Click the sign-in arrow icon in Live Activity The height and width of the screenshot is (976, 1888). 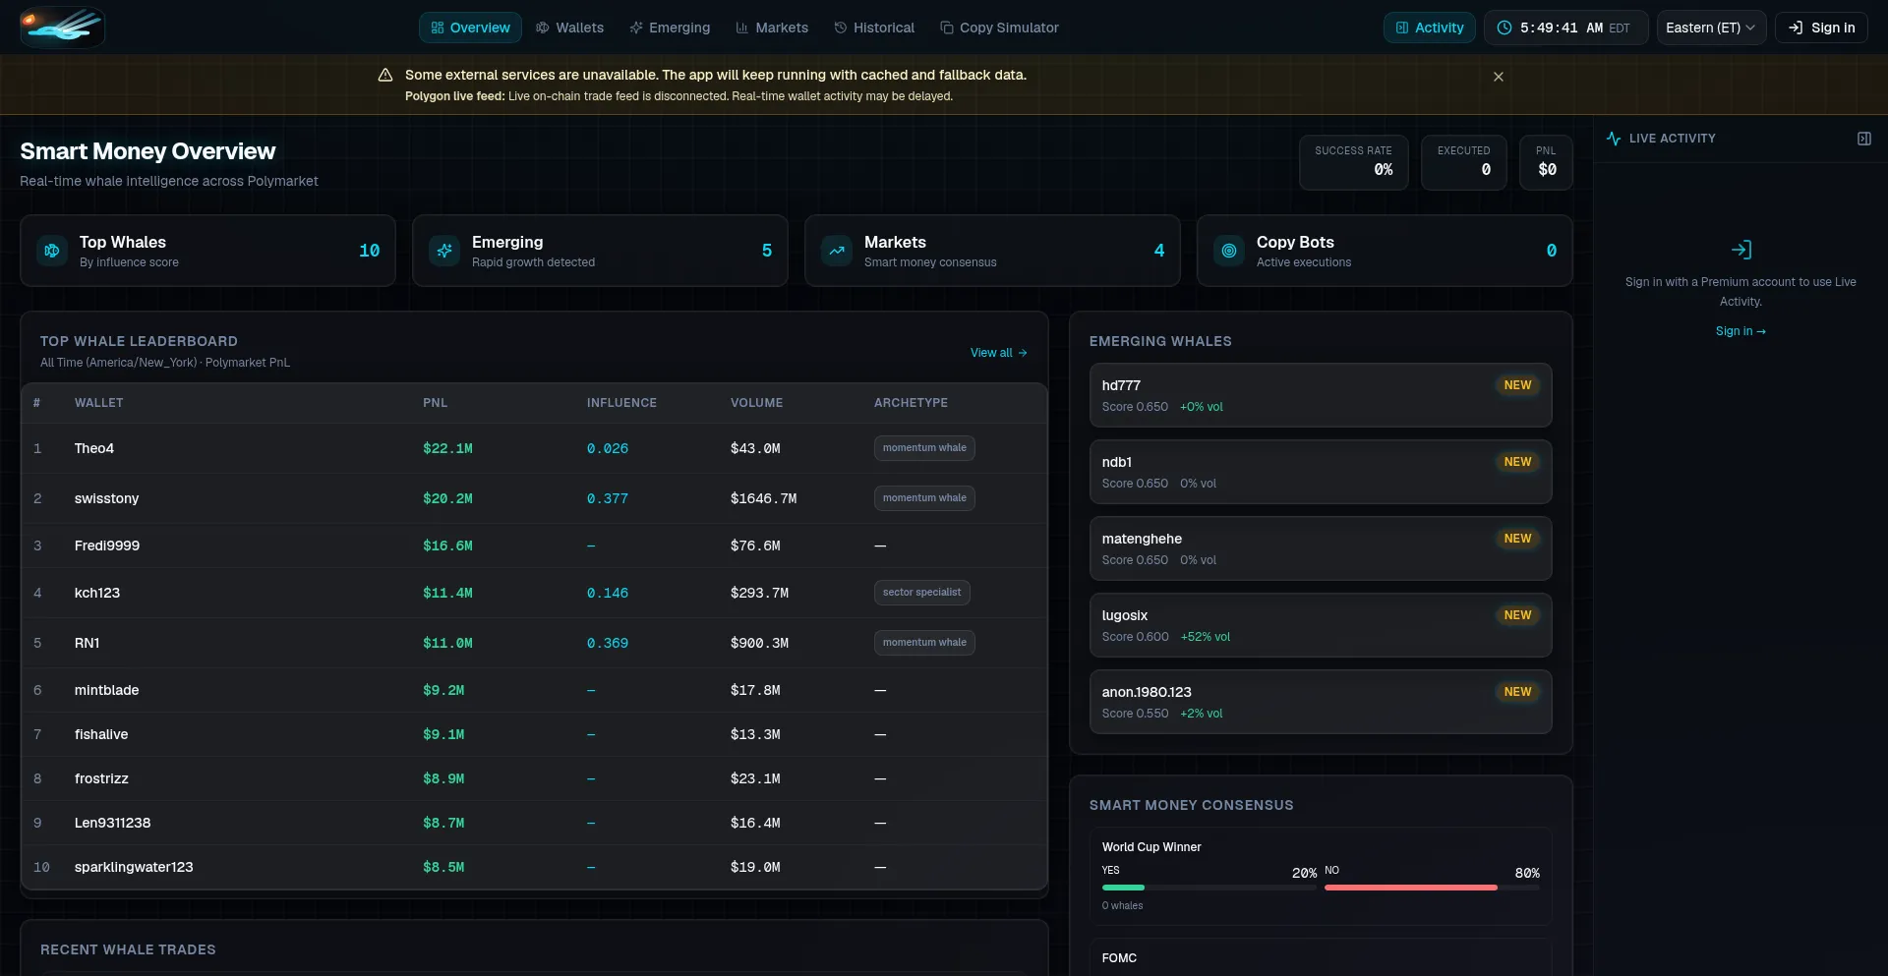1740,250
